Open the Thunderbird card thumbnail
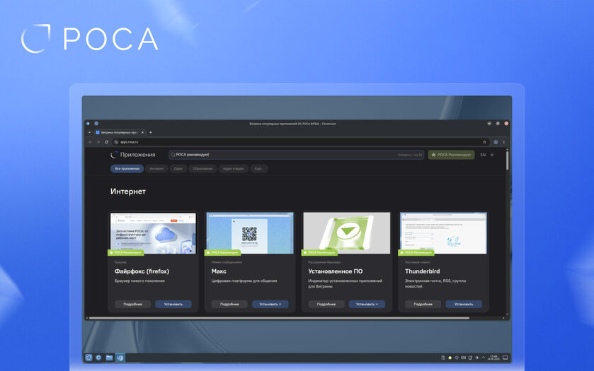The height and width of the screenshot is (371, 594). [x=444, y=233]
